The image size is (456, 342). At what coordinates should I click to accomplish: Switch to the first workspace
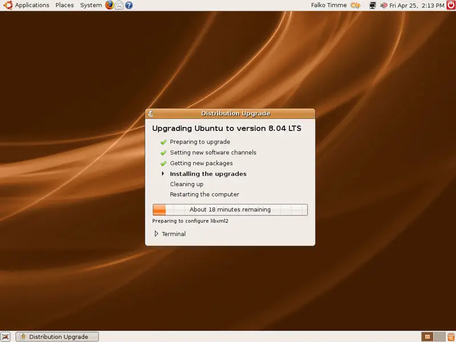(427, 337)
